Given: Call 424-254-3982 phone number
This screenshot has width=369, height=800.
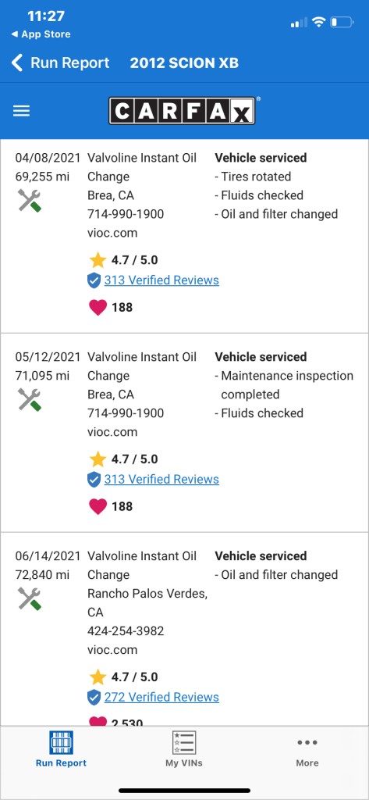Looking at the screenshot, I should coord(126,631).
